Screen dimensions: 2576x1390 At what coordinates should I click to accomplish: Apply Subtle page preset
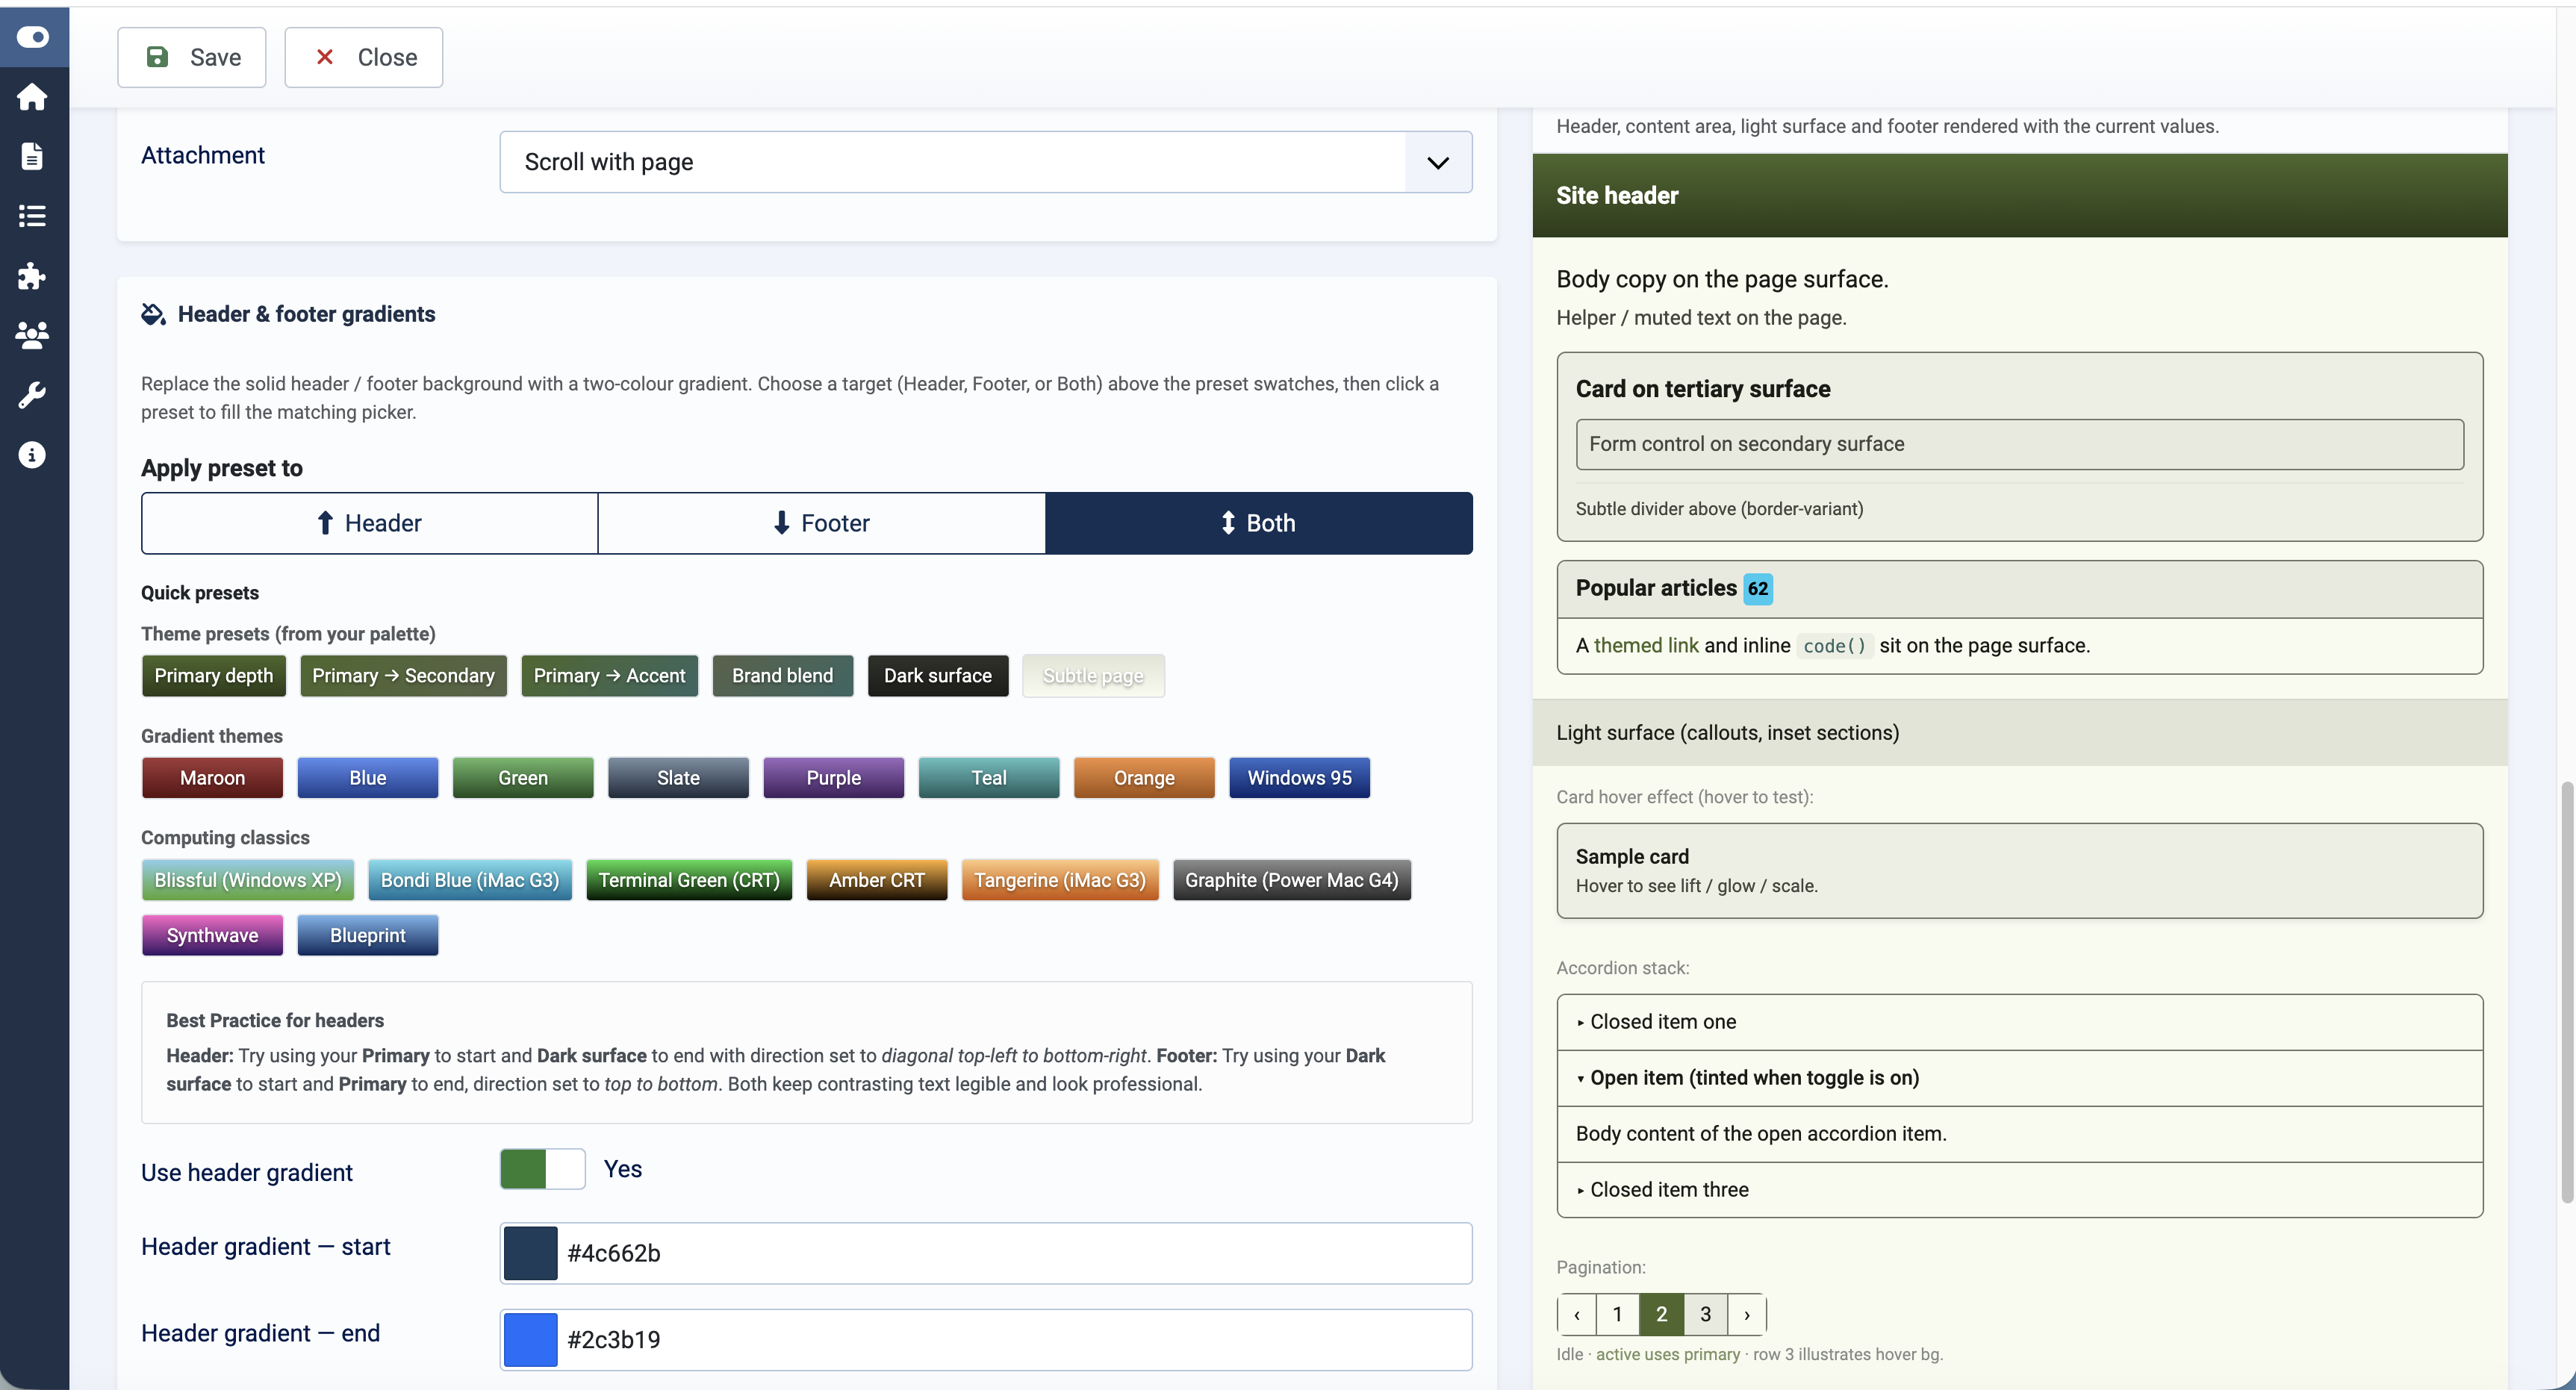[1093, 676]
